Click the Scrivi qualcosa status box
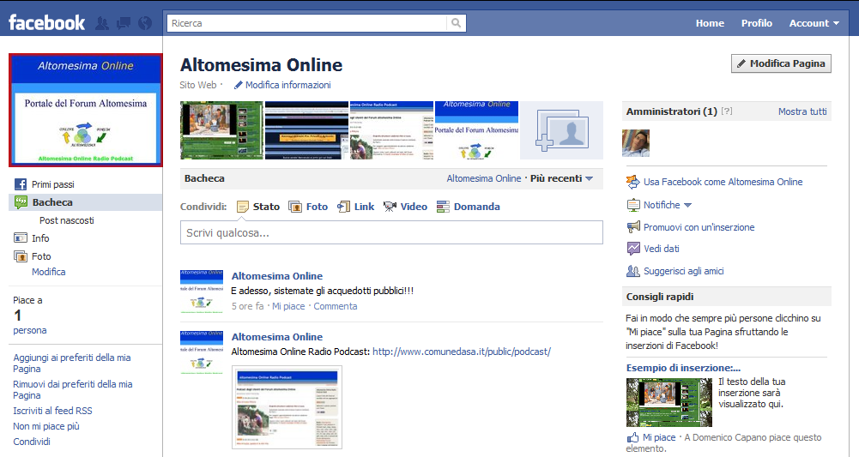859x457 pixels. (x=391, y=232)
